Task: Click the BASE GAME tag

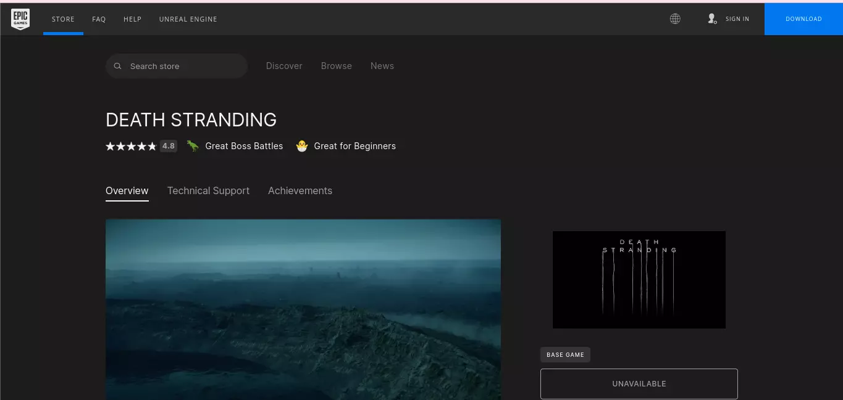Action: click(565, 355)
